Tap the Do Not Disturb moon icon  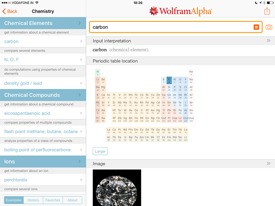(256, 3)
